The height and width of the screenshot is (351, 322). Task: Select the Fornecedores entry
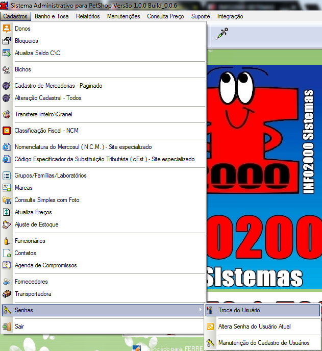(104, 282)
